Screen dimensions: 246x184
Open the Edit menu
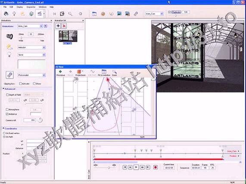point(11,7)
